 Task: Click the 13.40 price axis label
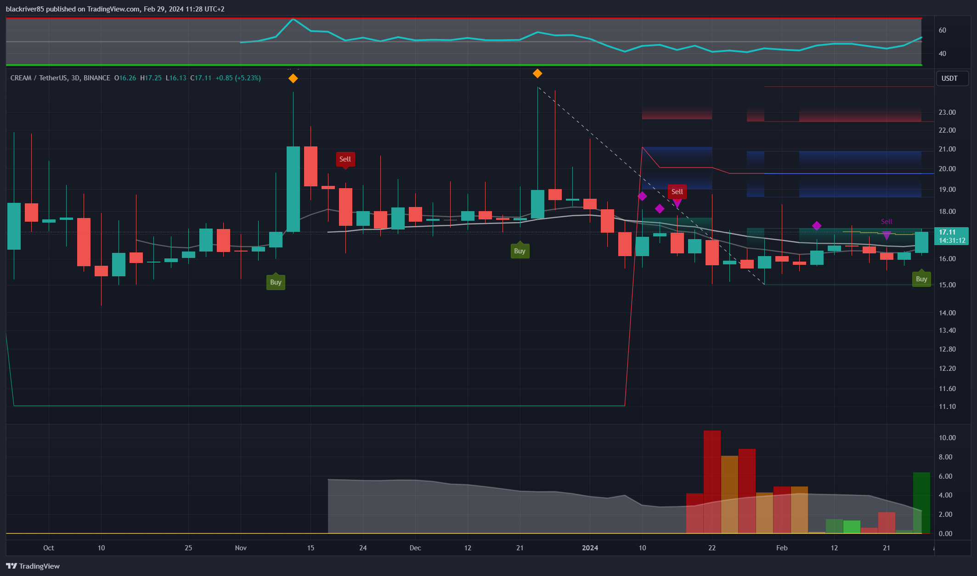pos(947,330)
